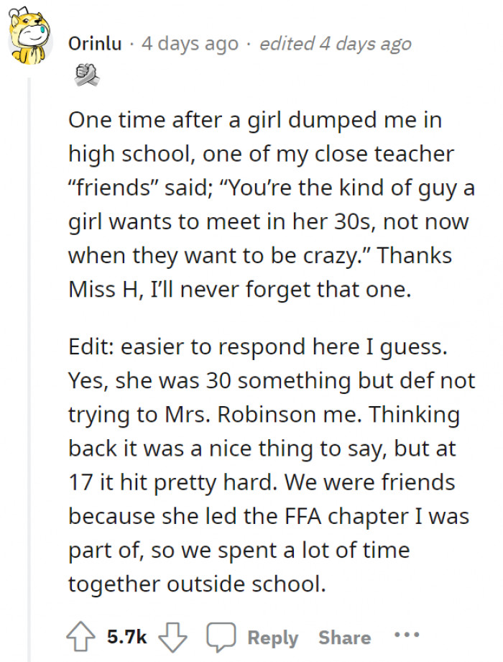Click the 5.7k vote count
Viewport: 503px width, 662px height.
[127, 636]
